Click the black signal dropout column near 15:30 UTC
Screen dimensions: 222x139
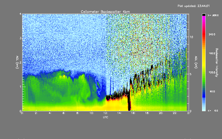[x=129, y=101]
